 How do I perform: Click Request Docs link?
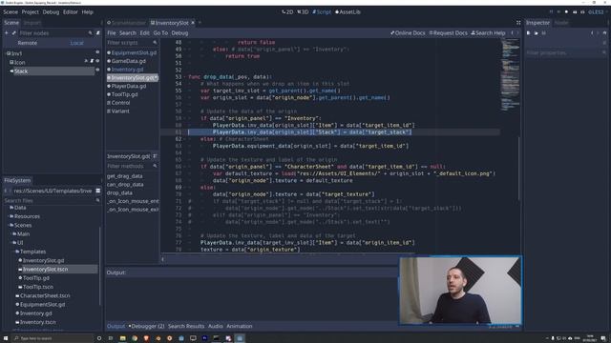pos(448,33)
